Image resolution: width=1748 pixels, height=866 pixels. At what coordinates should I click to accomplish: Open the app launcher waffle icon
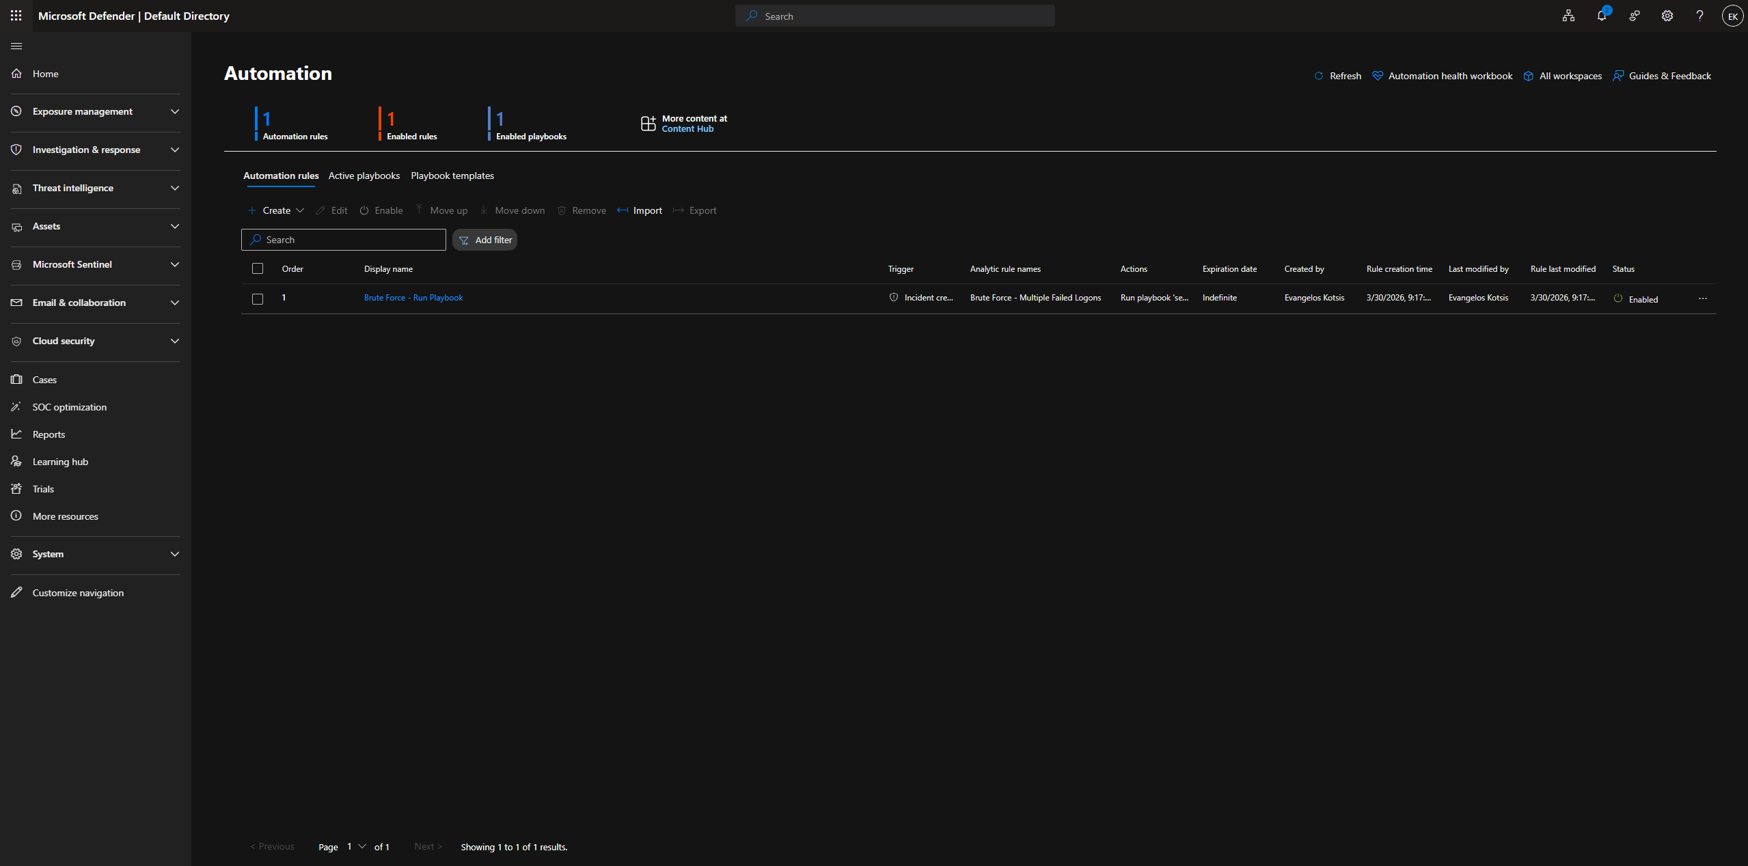coord(16,15)
